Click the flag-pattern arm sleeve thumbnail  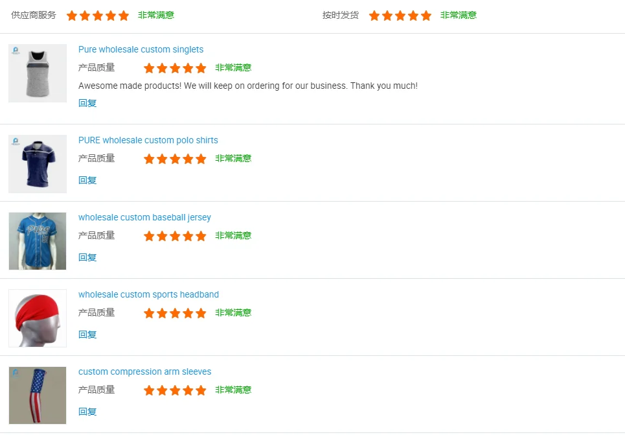pyautogui.click(x=38, y=395)
